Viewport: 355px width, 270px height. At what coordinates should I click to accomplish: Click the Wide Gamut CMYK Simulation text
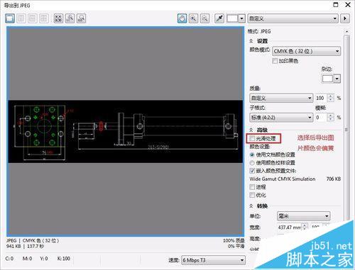(x=283, y=179)
